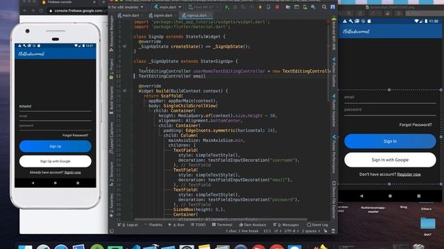
Task: Tap Sign In with Google button
Action: (390, 160)
